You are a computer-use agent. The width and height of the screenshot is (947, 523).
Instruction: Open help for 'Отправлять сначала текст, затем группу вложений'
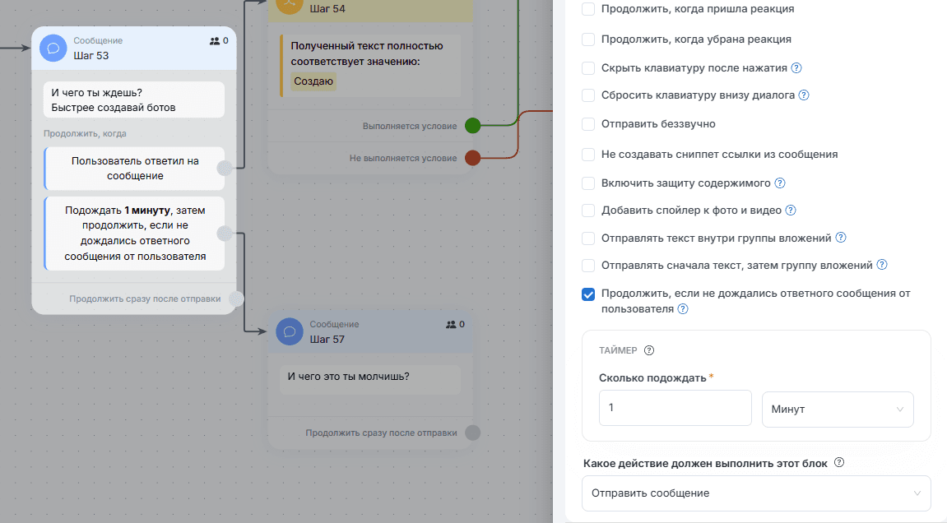[882, 265]
